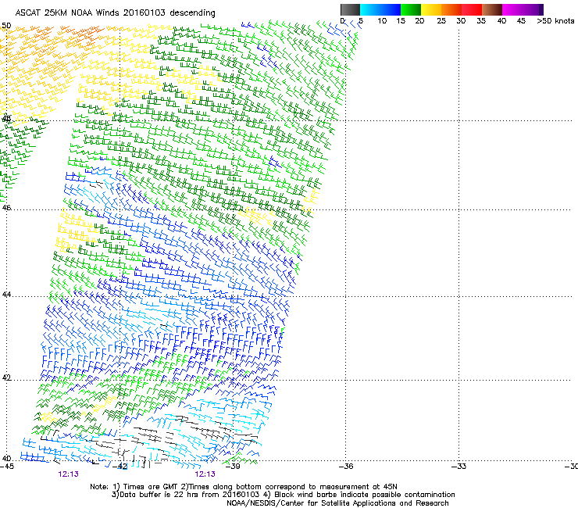
Task: Click the latitude label '44'
Action: [6, 295]
